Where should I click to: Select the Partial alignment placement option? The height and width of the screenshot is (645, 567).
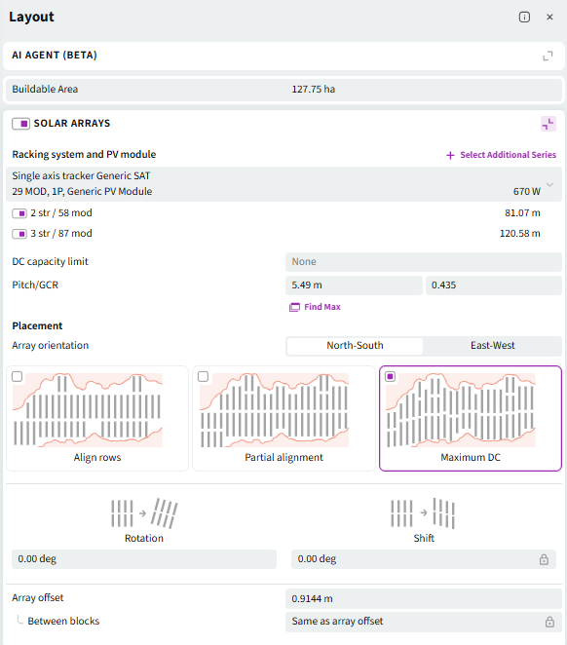click(283, 418)
